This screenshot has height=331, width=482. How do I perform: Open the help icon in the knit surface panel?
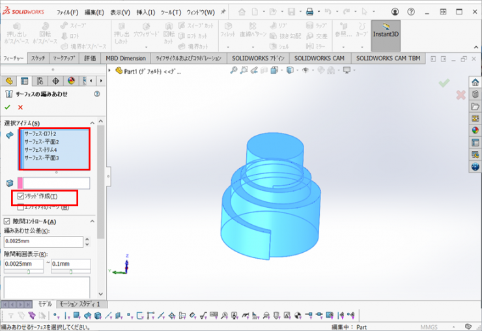click(97, 94)
